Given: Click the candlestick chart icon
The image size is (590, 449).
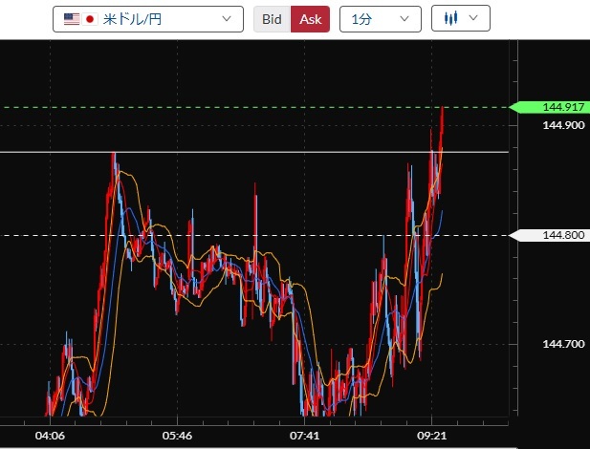Looking at the screenshot, I should 450,18.
